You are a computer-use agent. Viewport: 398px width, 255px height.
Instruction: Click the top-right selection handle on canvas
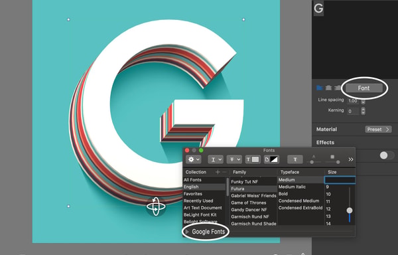click(243, 19)
